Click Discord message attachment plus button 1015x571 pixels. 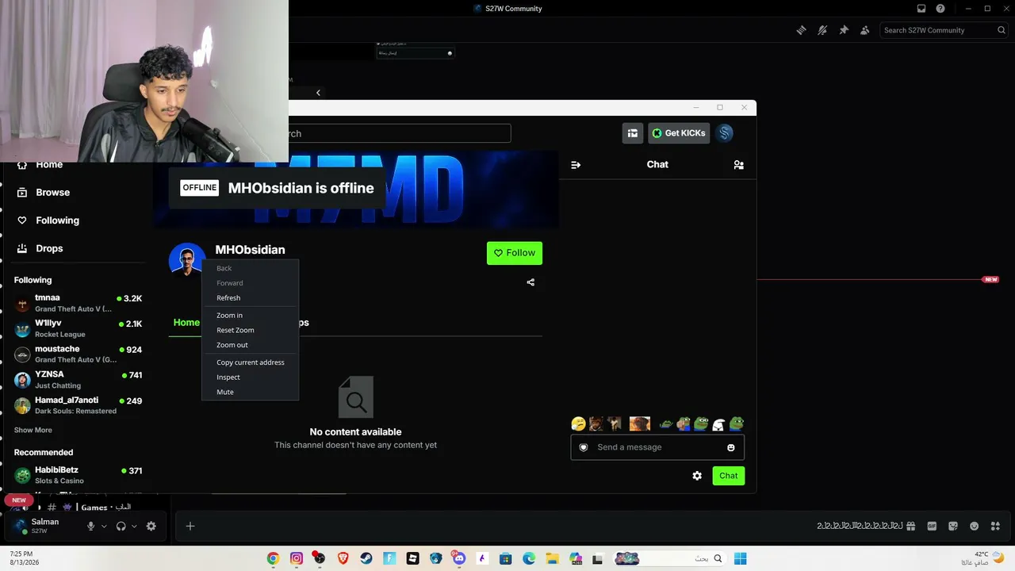[x=190, y=526]
